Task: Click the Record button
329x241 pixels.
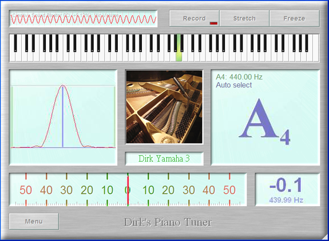Action: (x=195, y=18)
